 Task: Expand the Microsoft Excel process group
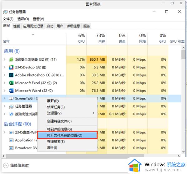coord(4,83)
